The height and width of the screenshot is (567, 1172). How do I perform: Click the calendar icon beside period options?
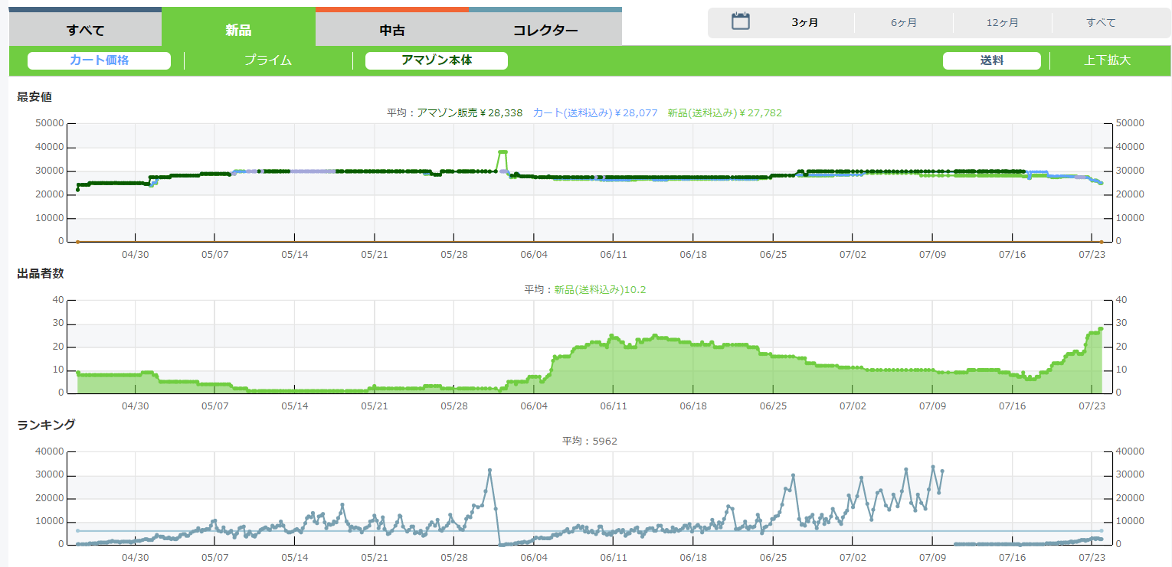(740, 21)
